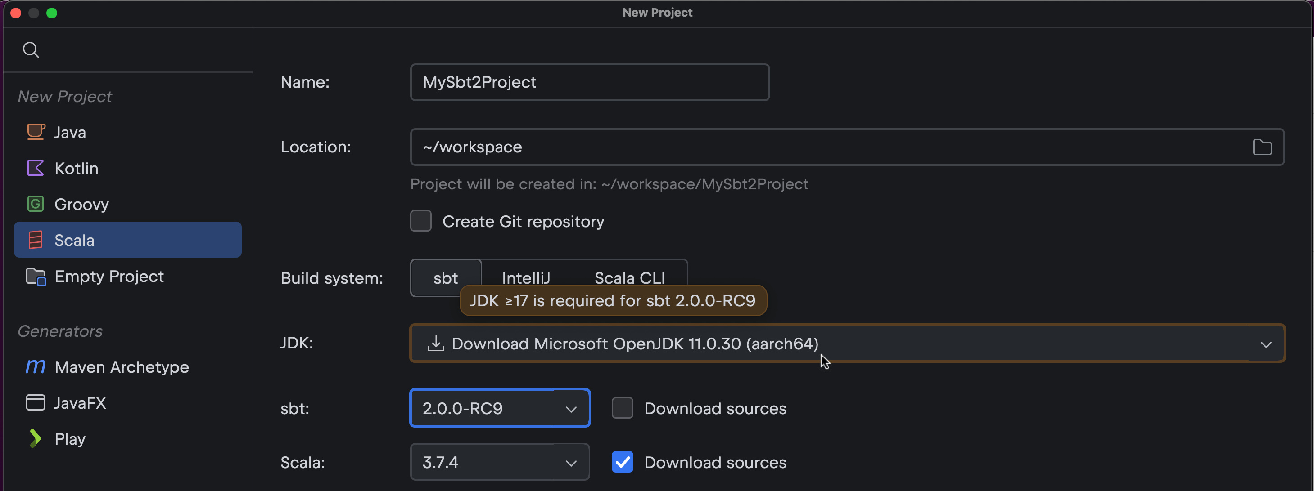Uncheck Download sources for Scala
Screen dimensions: 1314x491
click(622, 462)
